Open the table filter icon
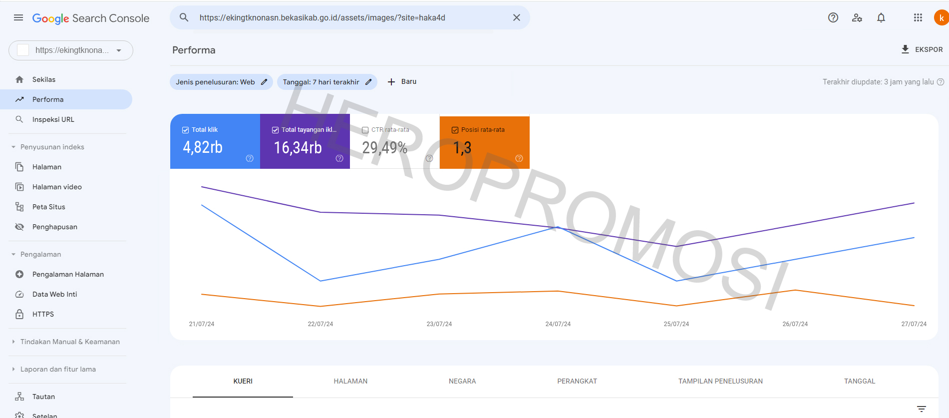 pos(922,409)
